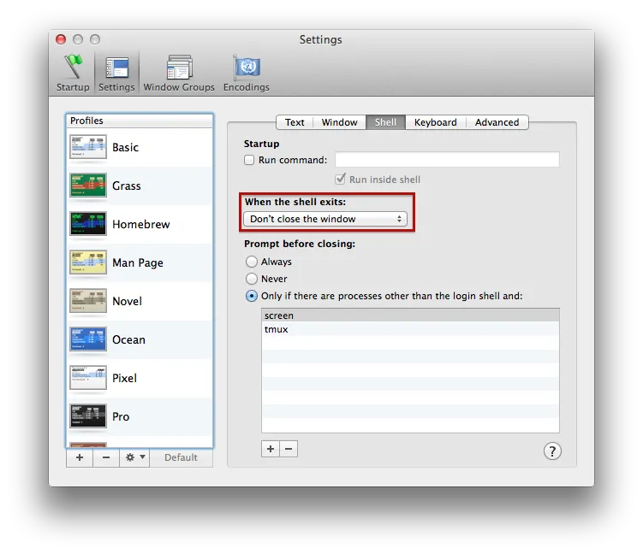Open the profile gear action menu
Image resolution: width=643 pixels, height=554 pixels.
[x=135, y=457]
